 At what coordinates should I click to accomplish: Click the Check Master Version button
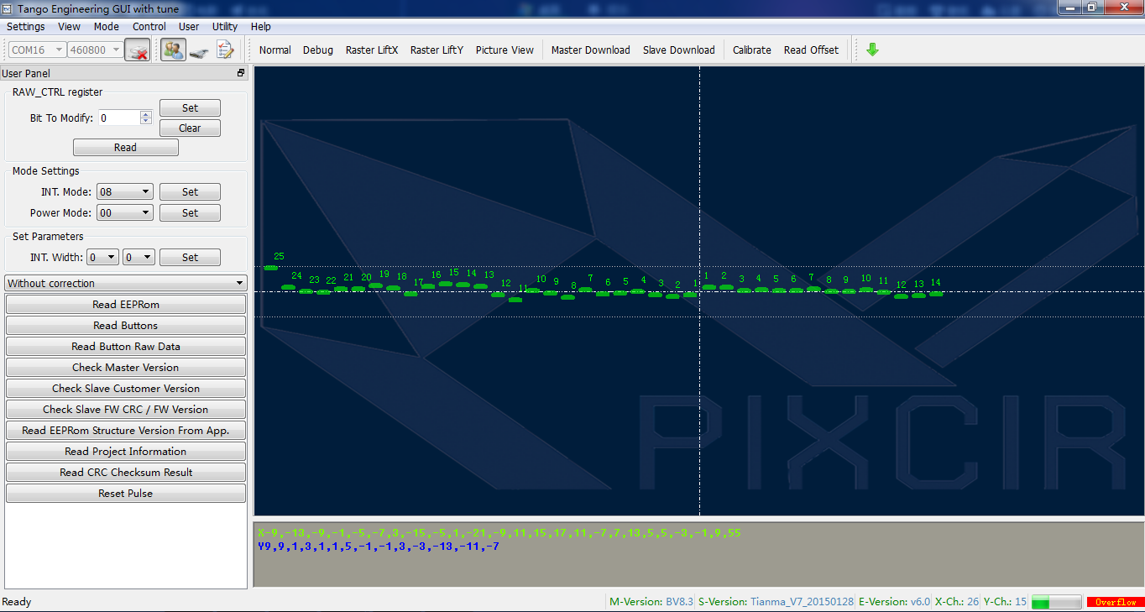tap(125, 367)
